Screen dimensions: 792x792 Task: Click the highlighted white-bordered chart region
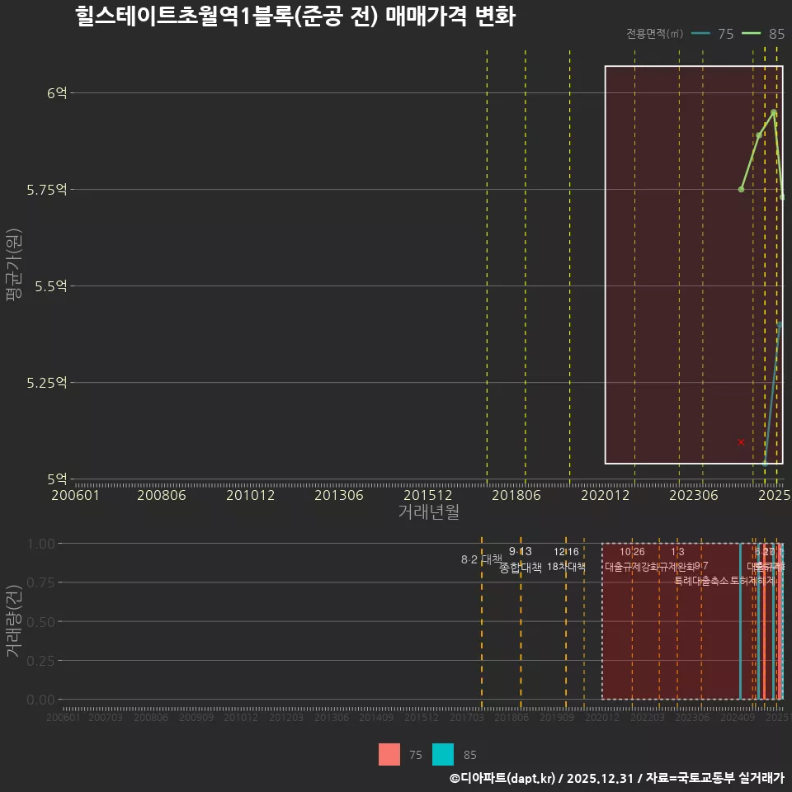pyautogui.click(x=693, y=264)
